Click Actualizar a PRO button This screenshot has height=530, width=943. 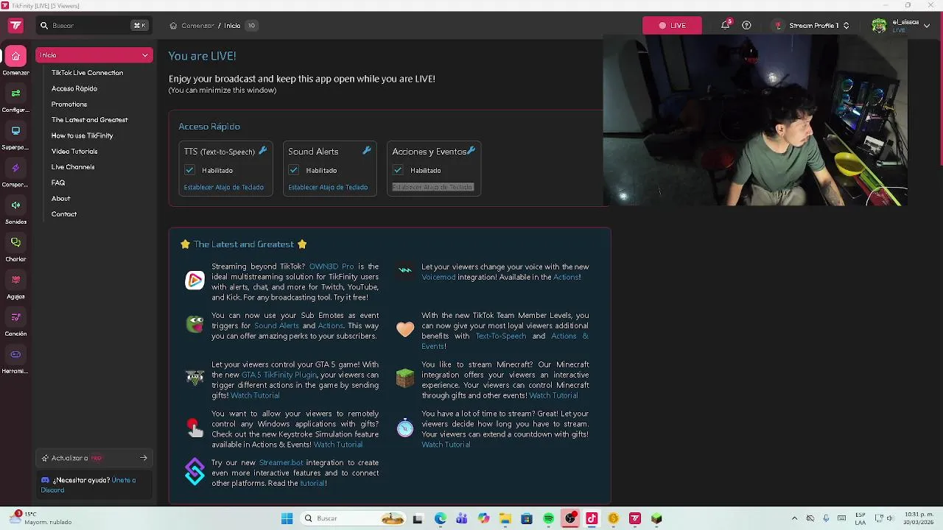94,458
